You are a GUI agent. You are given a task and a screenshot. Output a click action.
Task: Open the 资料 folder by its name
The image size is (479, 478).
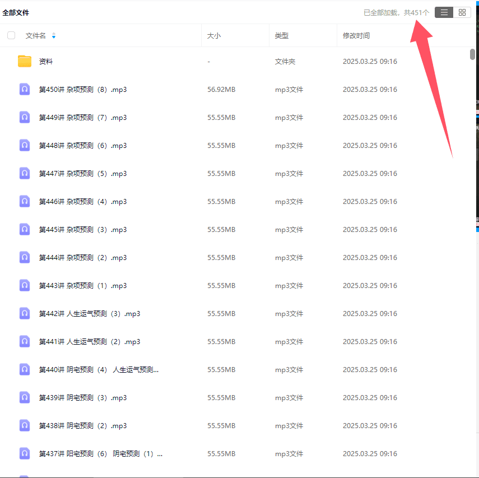[47, 61]
